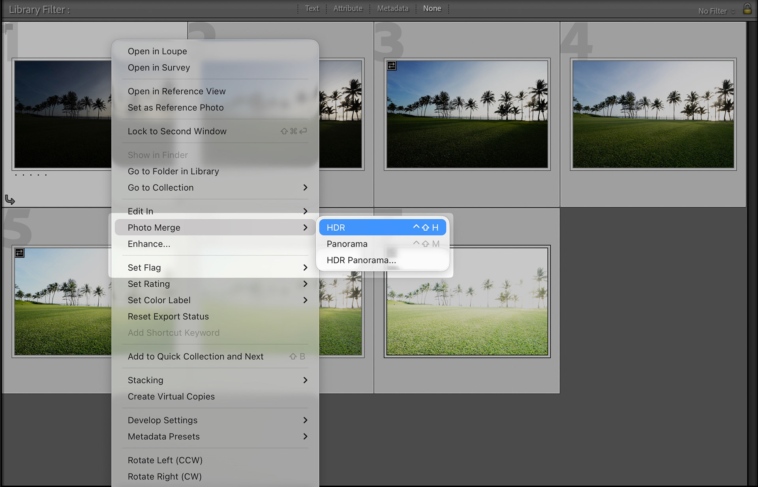Click develop adjustments badge on photo 3

click(x=391, y=66)
